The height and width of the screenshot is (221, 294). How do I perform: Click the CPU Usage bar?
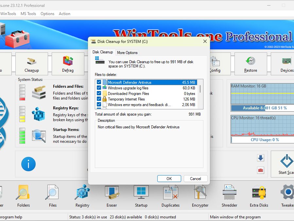[x=263, y=140]
